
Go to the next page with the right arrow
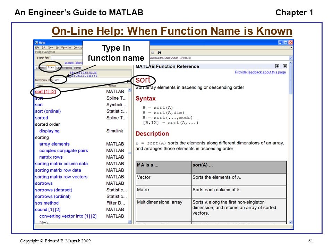tap(285, 66)
